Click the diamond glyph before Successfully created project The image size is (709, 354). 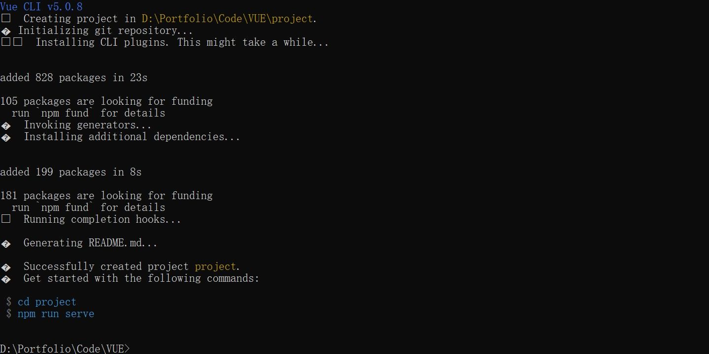[x=6, y=267]
